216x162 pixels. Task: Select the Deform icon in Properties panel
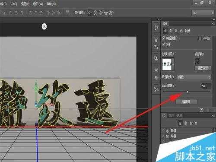click(x=171, y=31)
